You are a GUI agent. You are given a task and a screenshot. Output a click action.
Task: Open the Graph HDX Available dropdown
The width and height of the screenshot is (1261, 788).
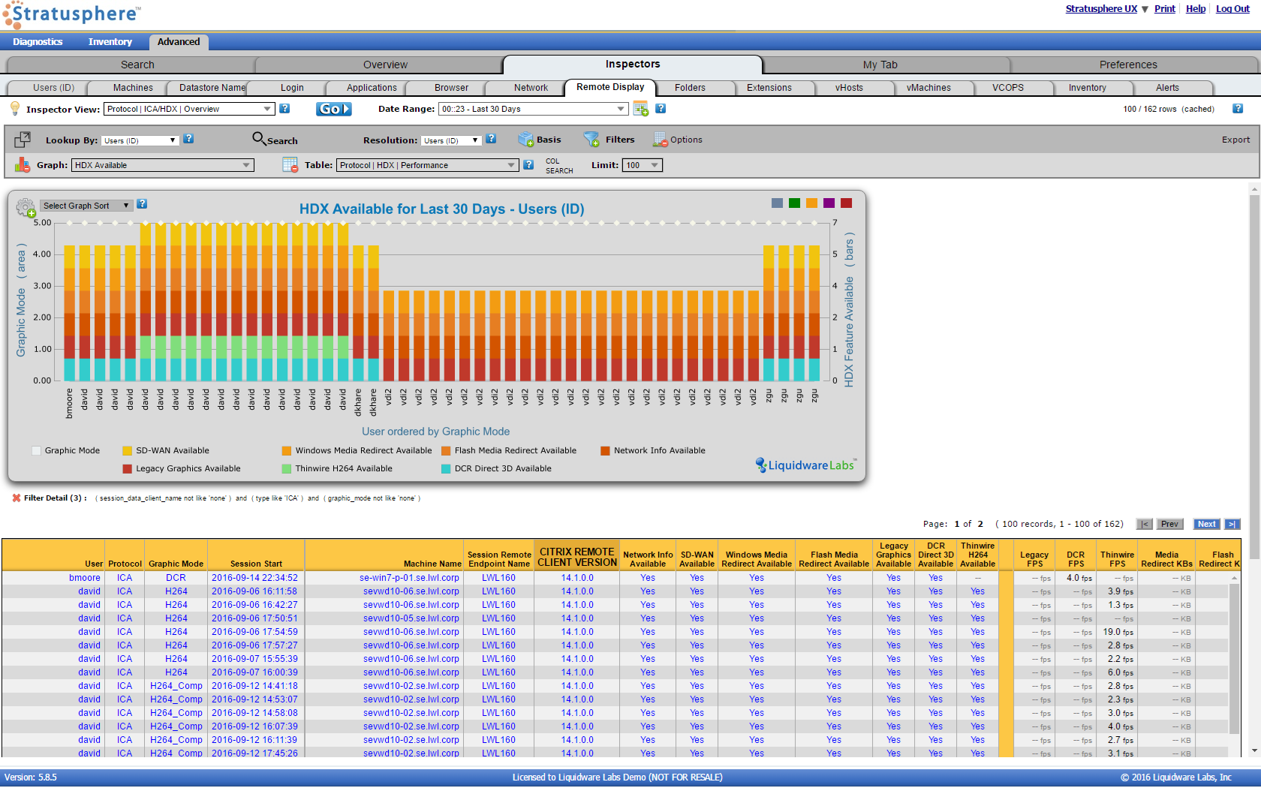pos(162,165)
